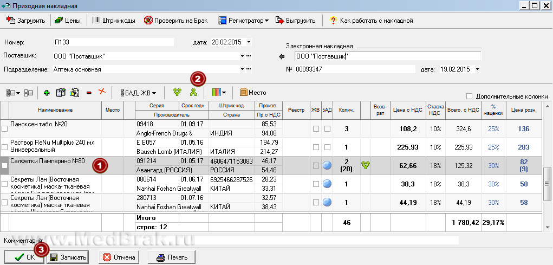Click the green split-arrows toolbar icon

click(x=177, y=93)
